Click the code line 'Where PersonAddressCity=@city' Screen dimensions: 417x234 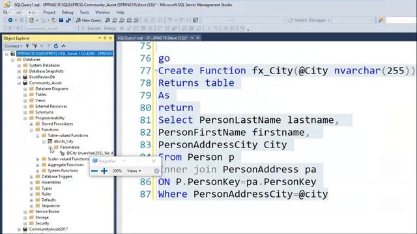coord(243,194)
